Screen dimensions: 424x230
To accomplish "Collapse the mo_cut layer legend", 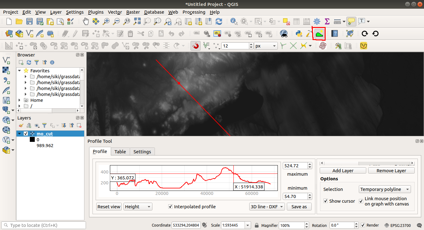I will [20, 134].
